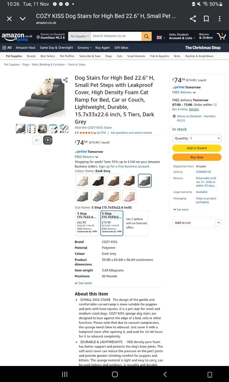Bookmark this page with the bookmark icon
The height and width of the screenshot is (382, 229).
(206, 19)
